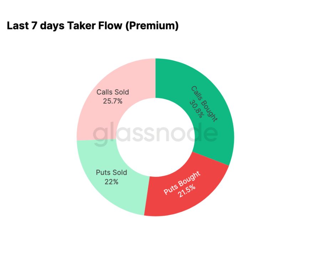Click the boundary between Calls Sold and Puts Sold

click(x=96, y=140)
